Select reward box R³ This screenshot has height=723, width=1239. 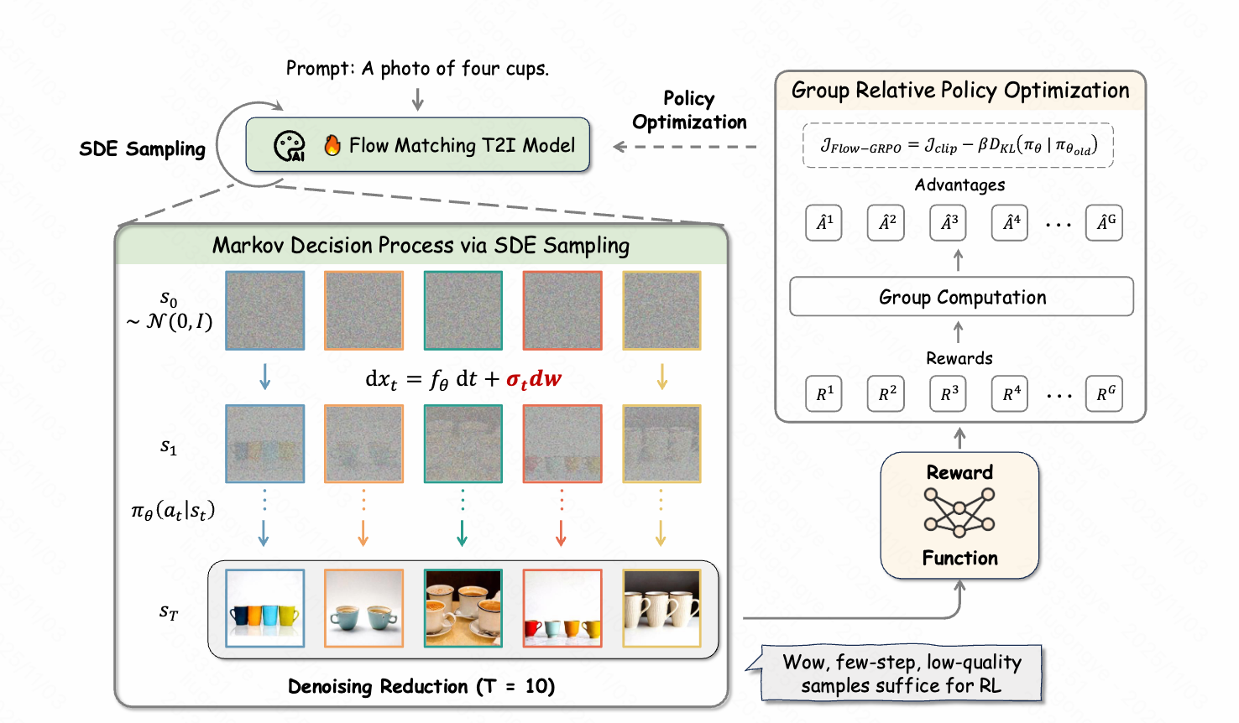949,393
